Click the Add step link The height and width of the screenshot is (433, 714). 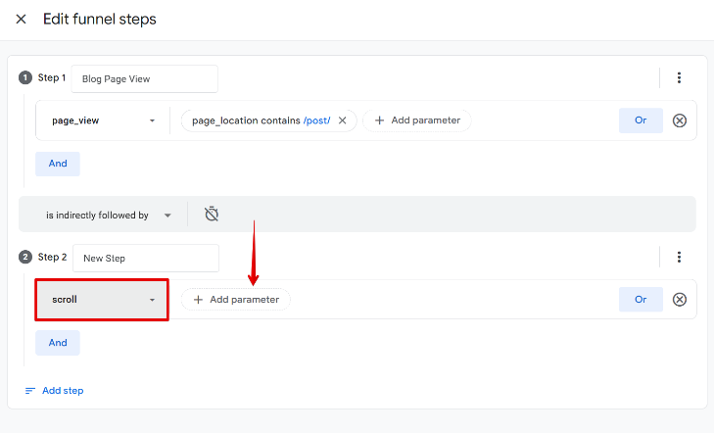tap(54, 390)
